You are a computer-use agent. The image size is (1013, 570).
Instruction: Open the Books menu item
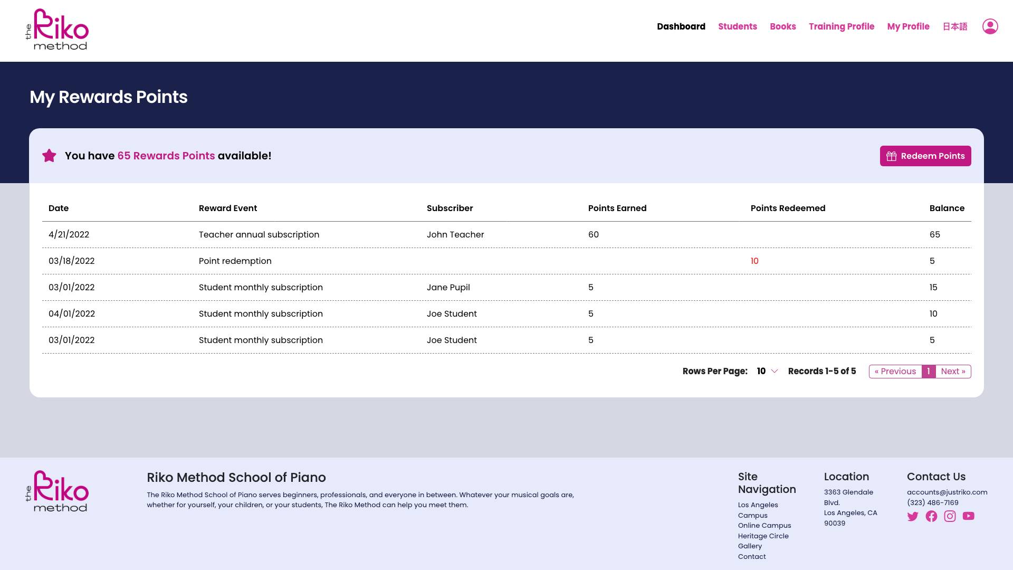pyautogui.click(x=782, y=26)
